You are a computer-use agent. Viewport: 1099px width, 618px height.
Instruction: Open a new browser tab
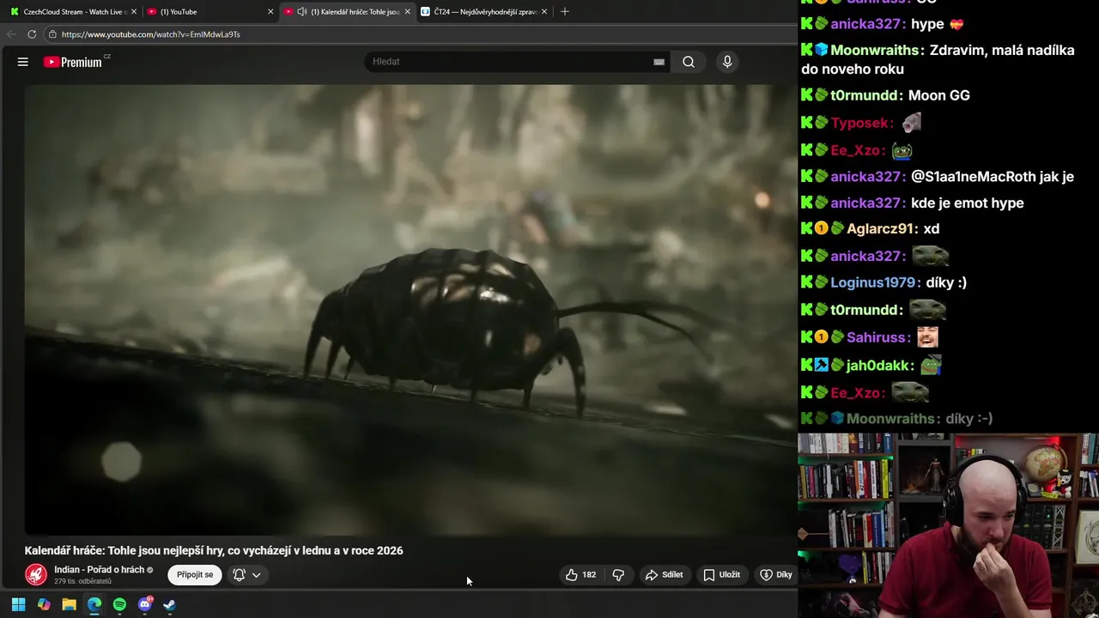point(565,12)
